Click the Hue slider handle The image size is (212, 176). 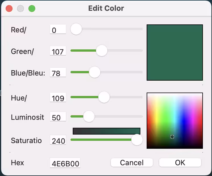point(104,97)
